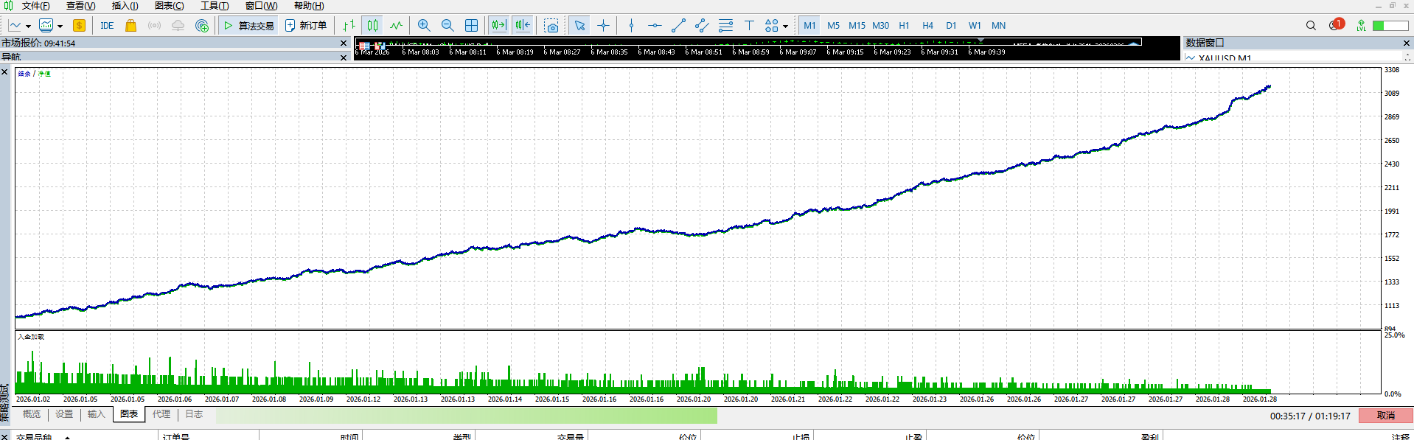Viewport: 1414px width, 440px height.
Task: Click the green connection status bar
Action: click(1390, 26)
